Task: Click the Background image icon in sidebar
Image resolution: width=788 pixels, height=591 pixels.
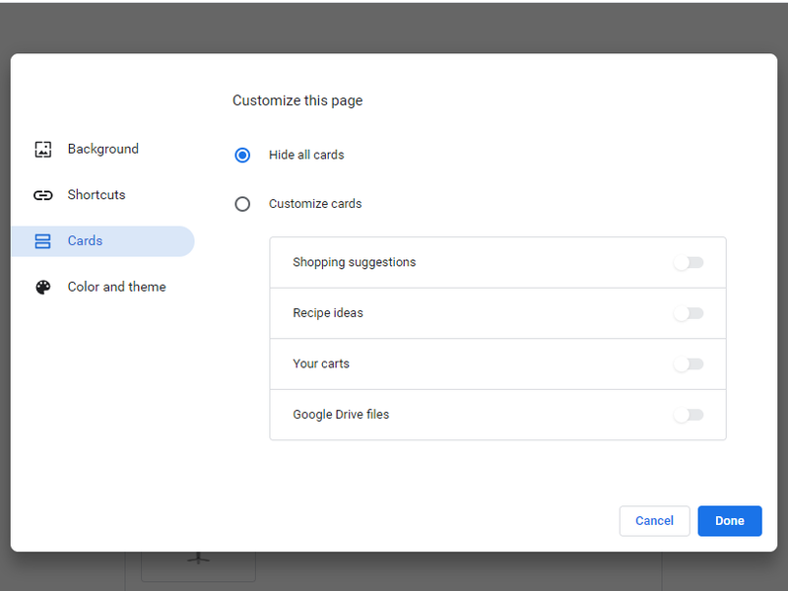Action: [x=43, y=149]
